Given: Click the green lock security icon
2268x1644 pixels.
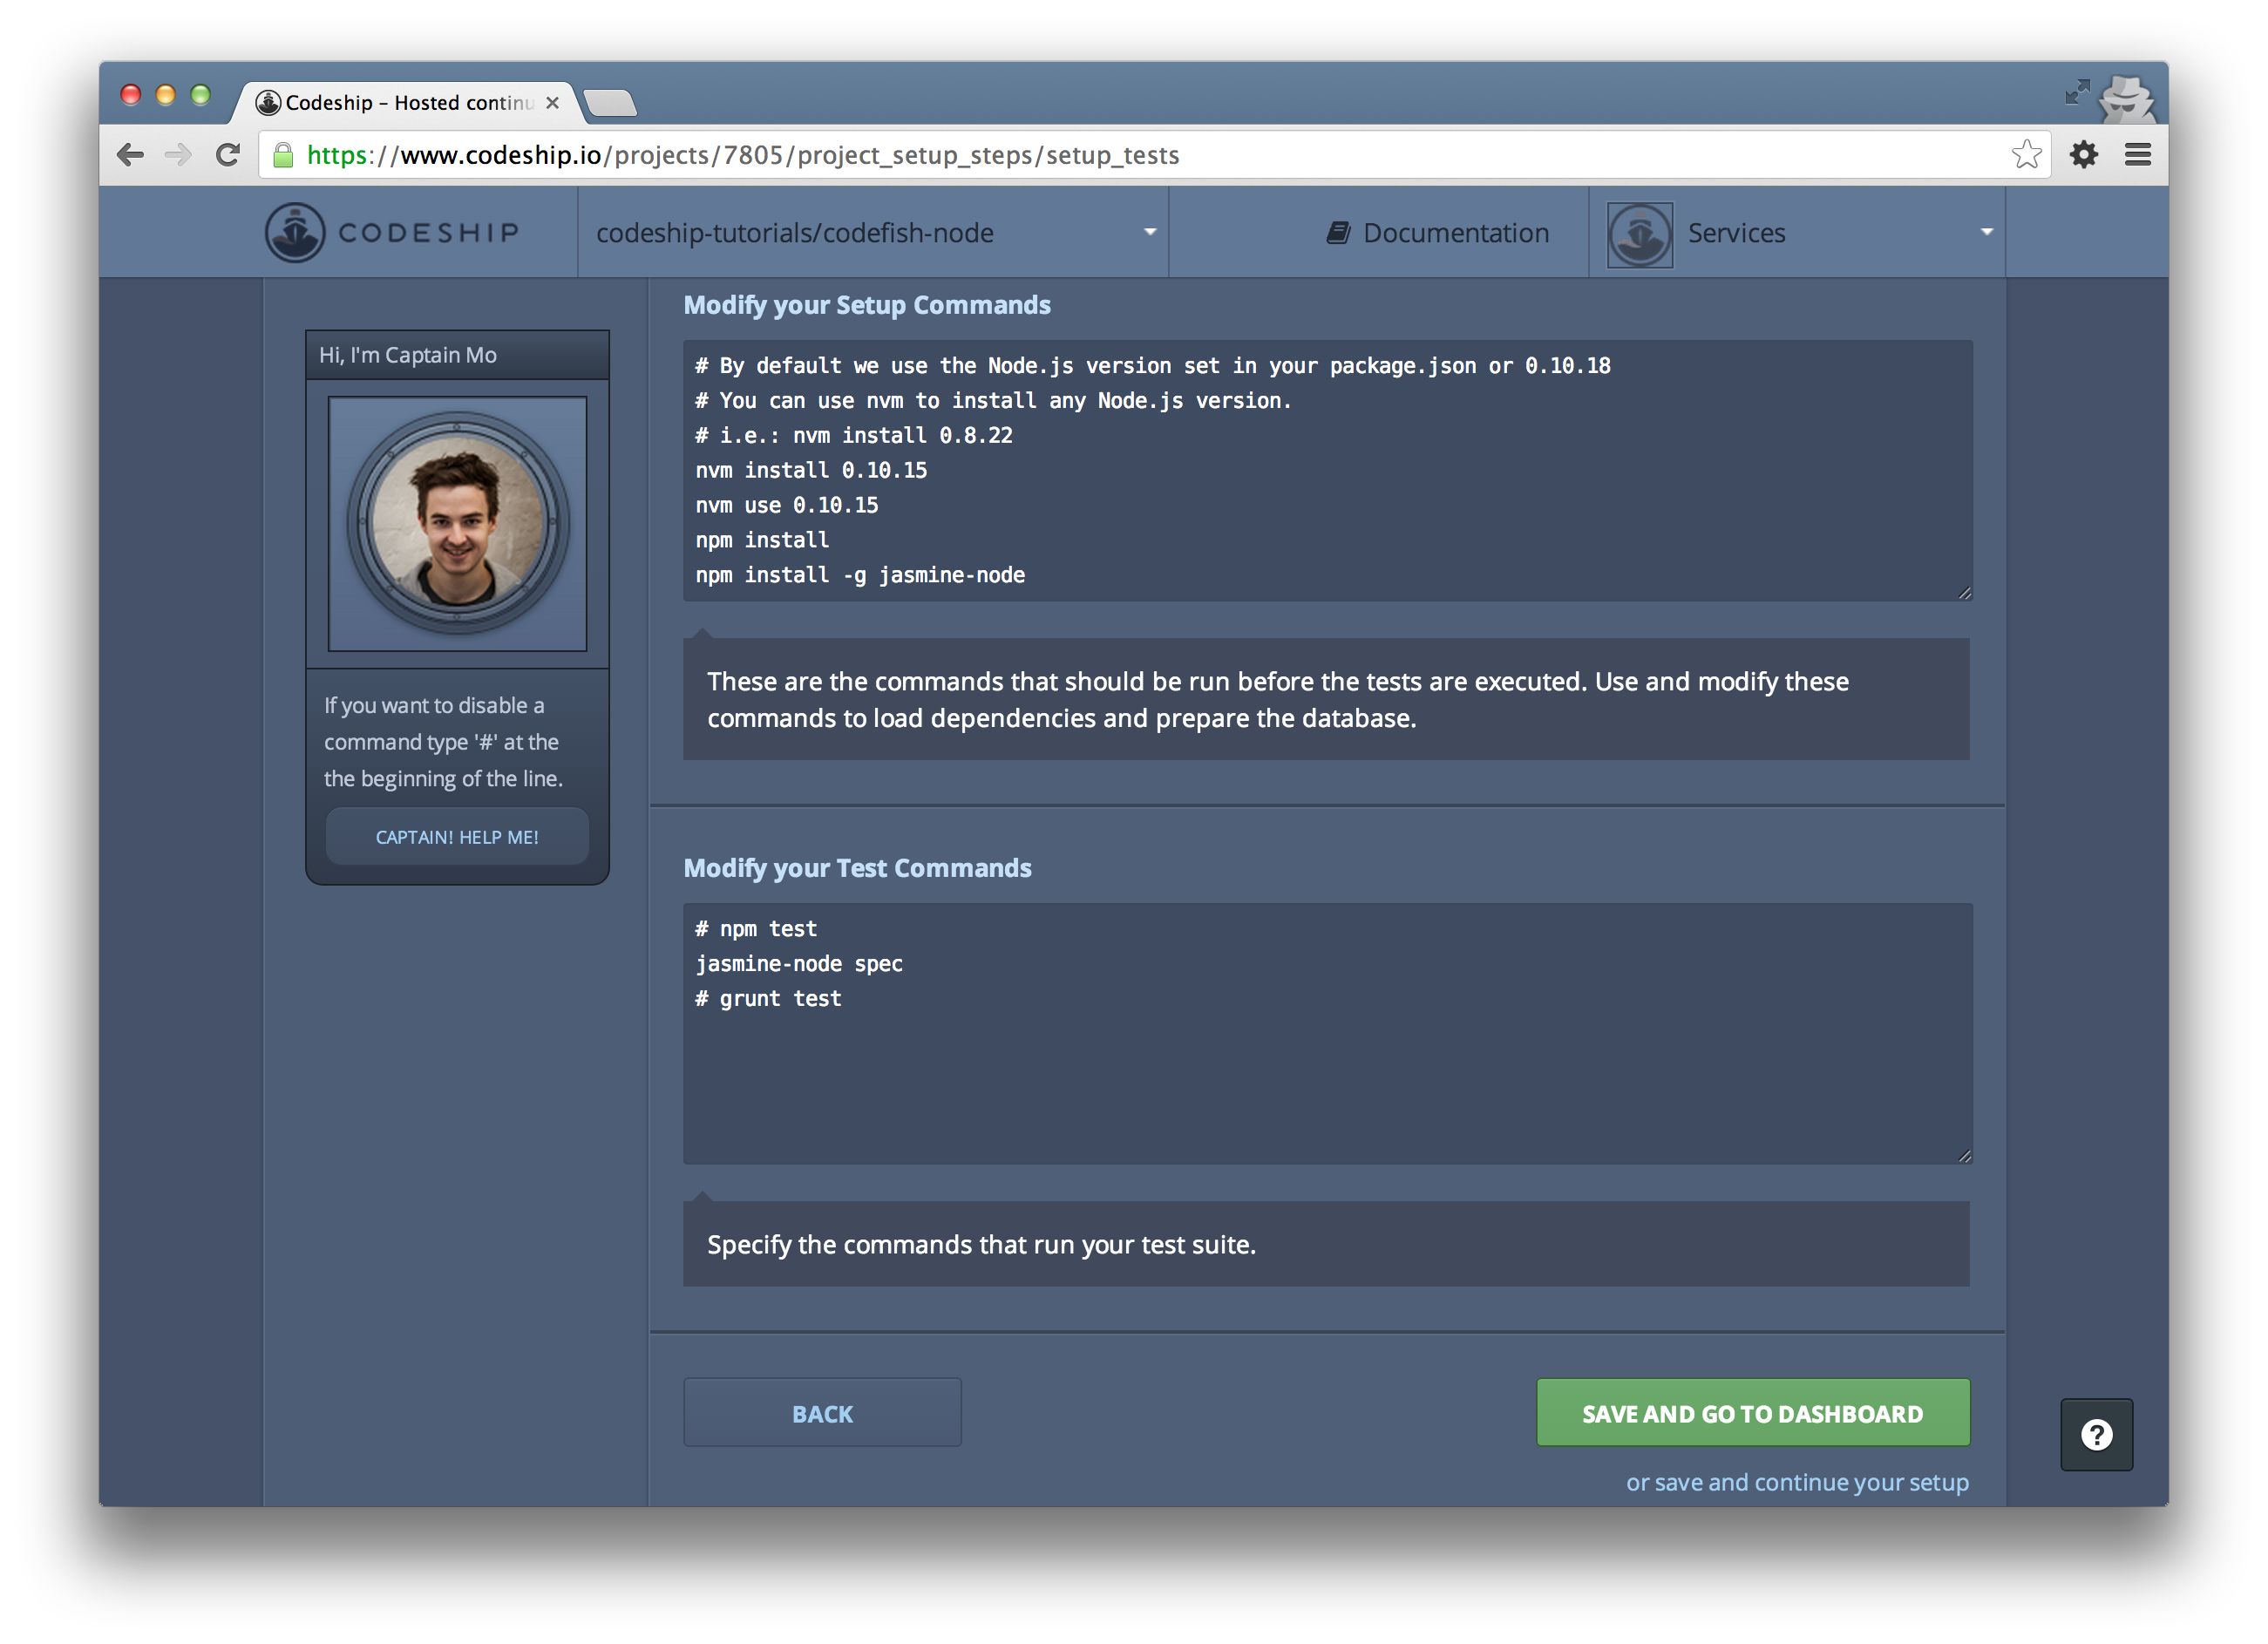Looking at the screenshot, I should coord(284,155).
